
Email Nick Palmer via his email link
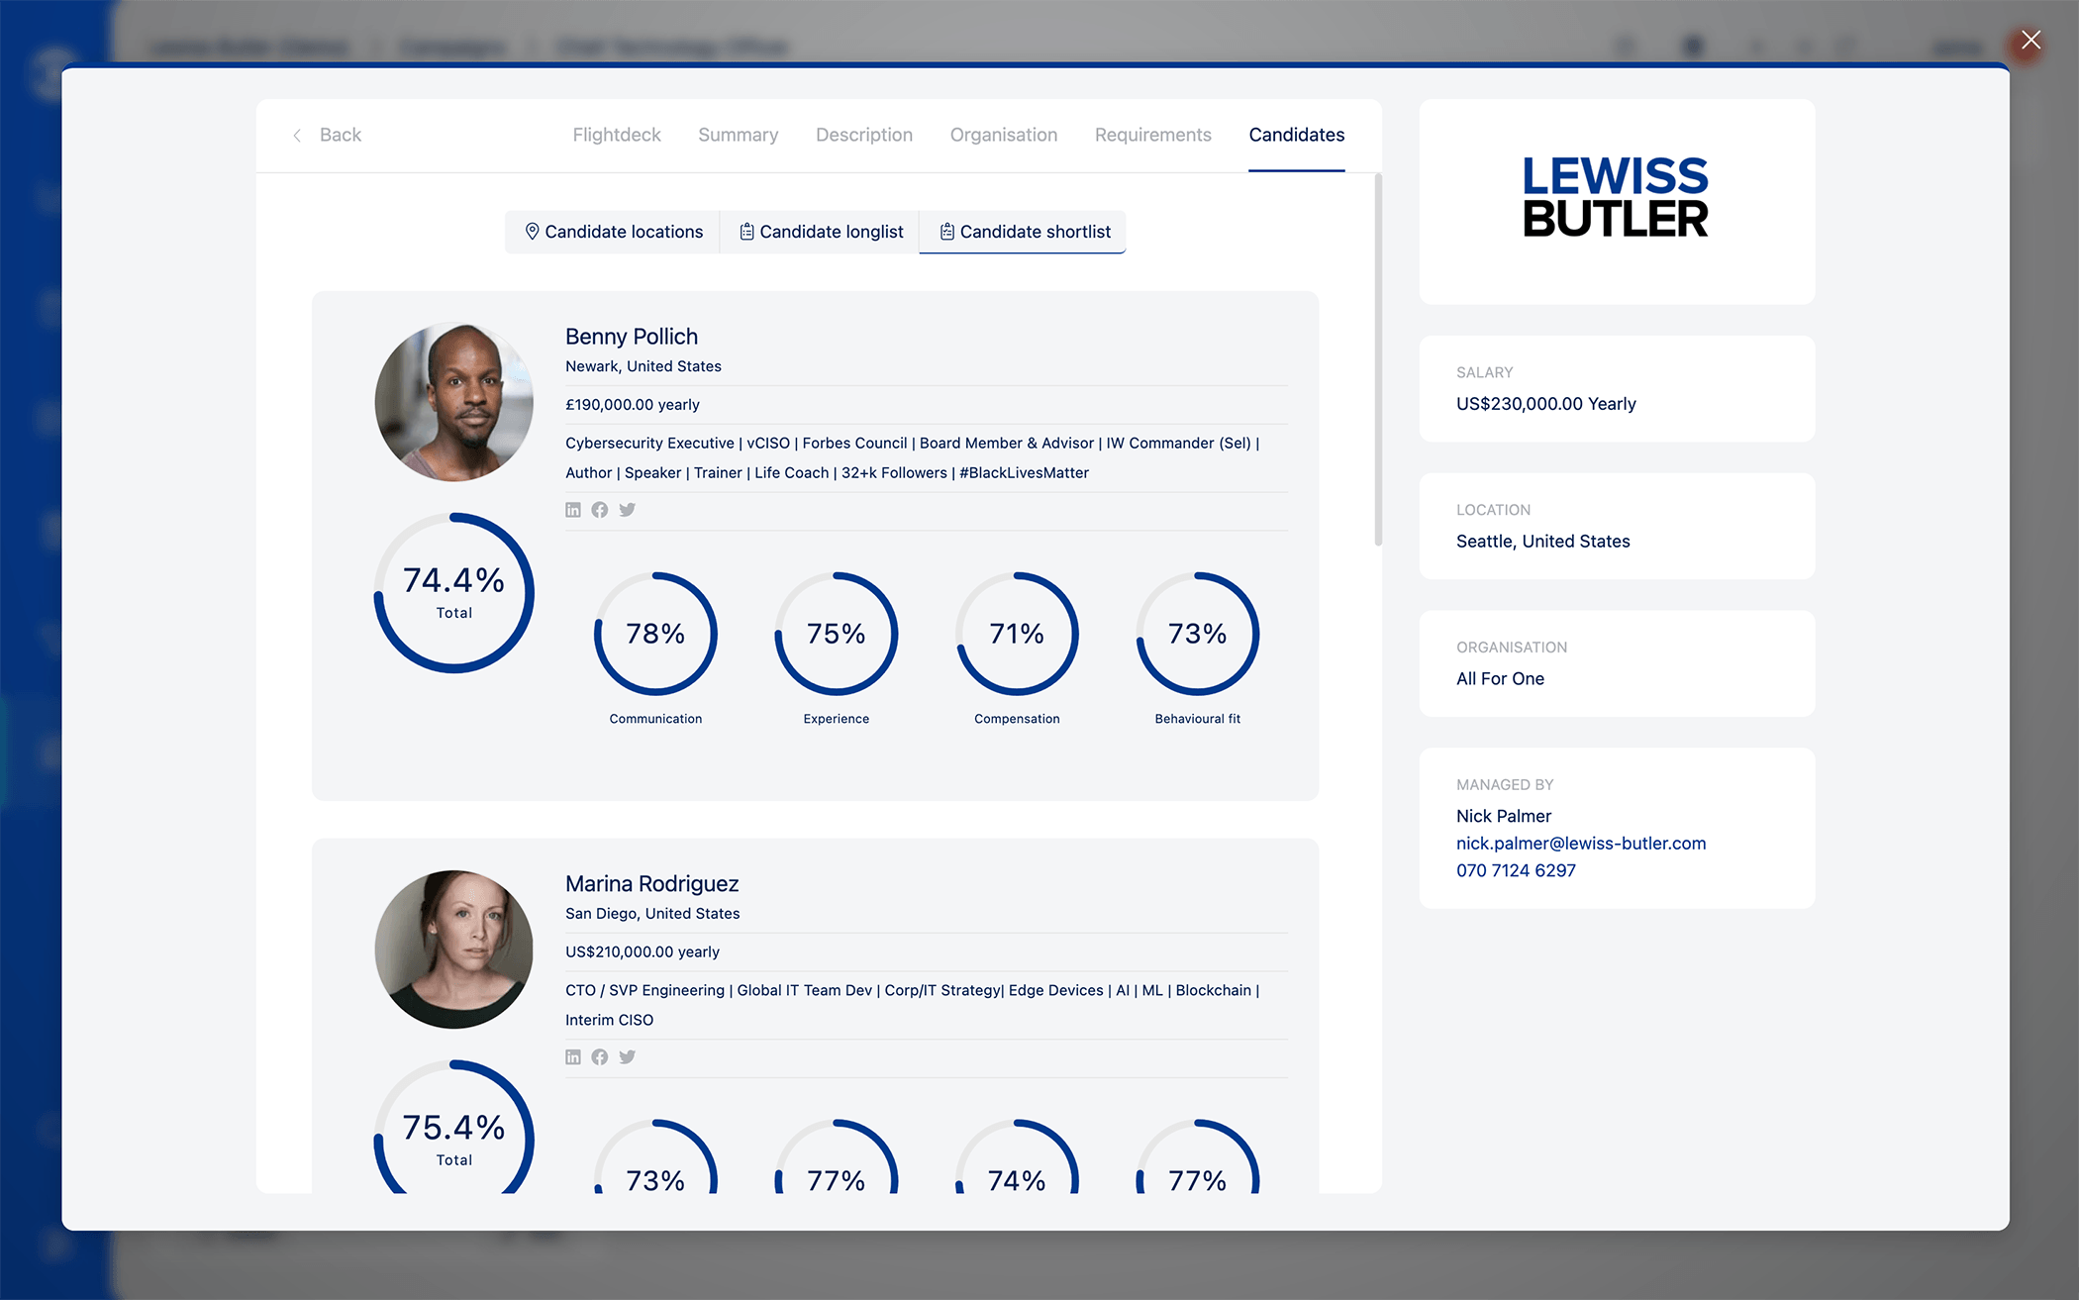(x=1581, y=843)
